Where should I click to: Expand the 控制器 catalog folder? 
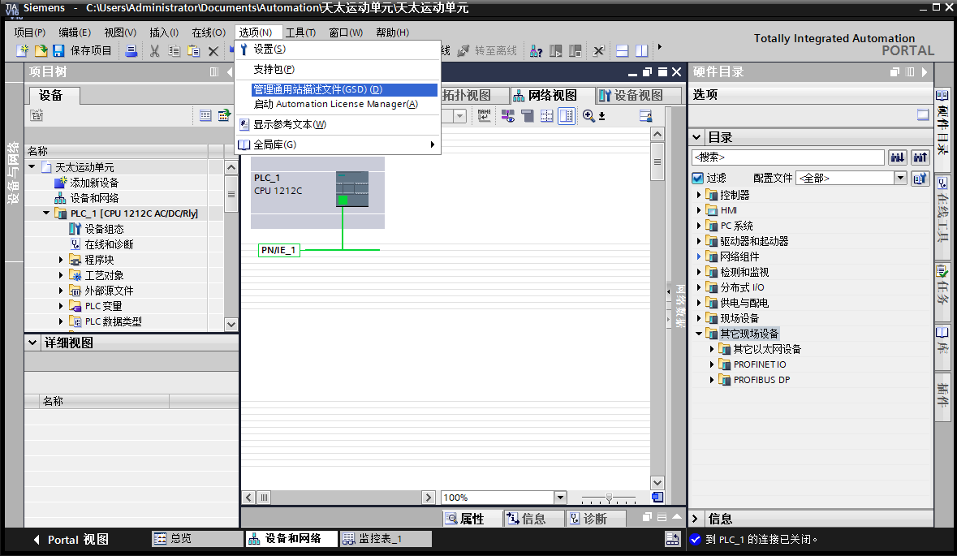point(699,195)
